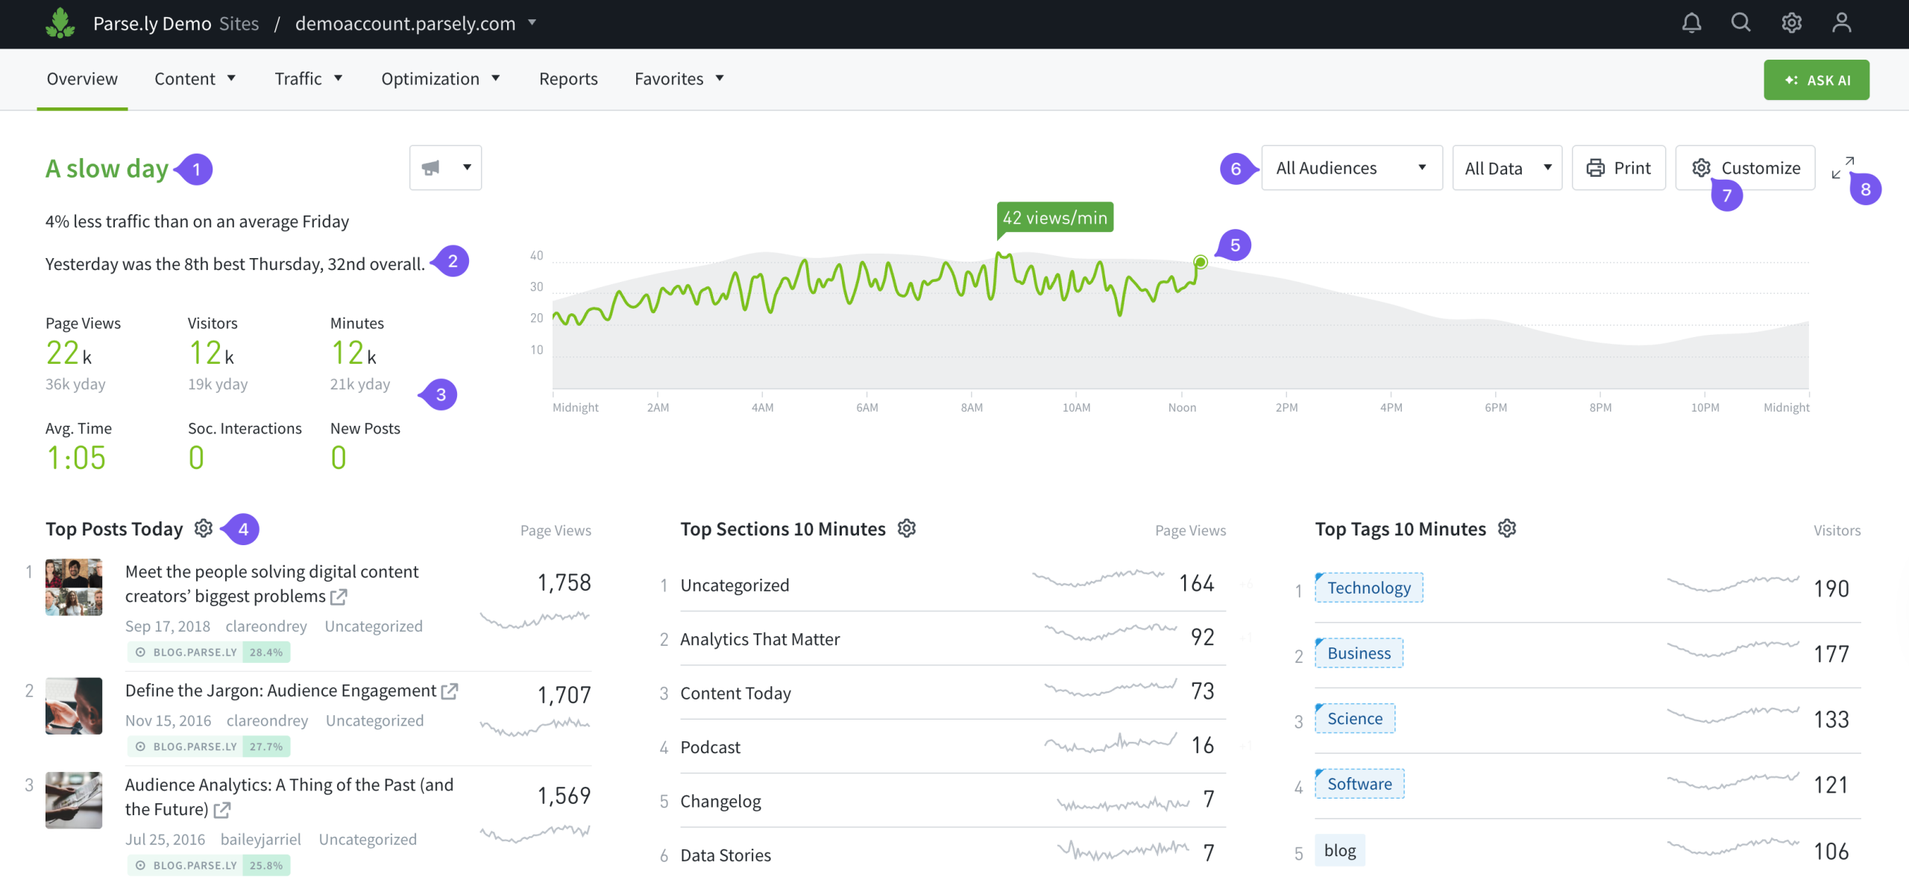The height and width of the screenshot is (880, 1909).
Task: Click the Customize button
Action: click(1745, 168)
